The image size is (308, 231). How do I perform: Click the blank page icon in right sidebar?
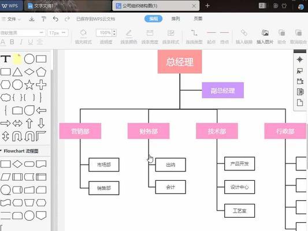[x=300, y=102]
